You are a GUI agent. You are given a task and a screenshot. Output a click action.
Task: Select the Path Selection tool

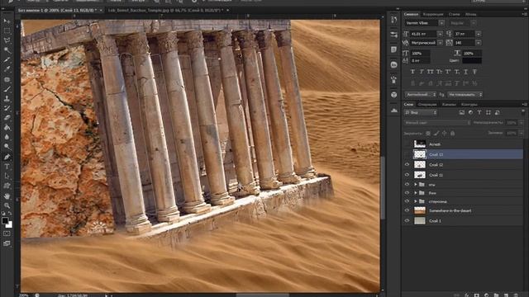(7, 176)
